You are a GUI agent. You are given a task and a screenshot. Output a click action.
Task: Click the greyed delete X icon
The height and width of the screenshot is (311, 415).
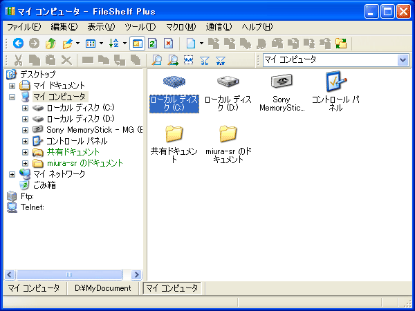pos(66,60)
